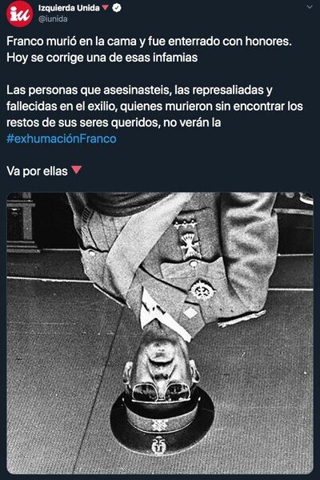Click the "Franco murió en la cama" line

(149, 42)
